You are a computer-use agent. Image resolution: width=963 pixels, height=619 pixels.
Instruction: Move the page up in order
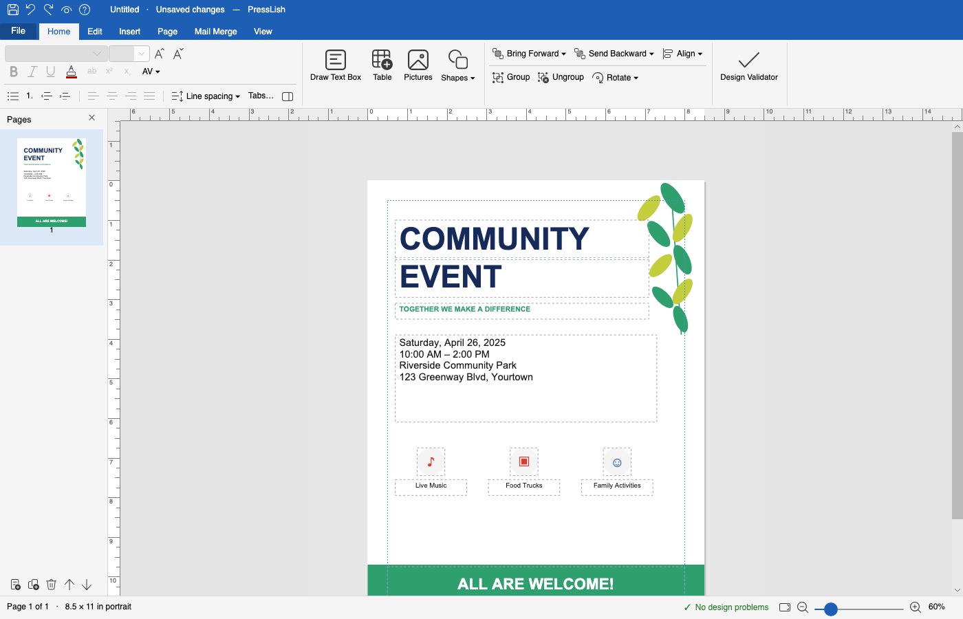(69, 585)
